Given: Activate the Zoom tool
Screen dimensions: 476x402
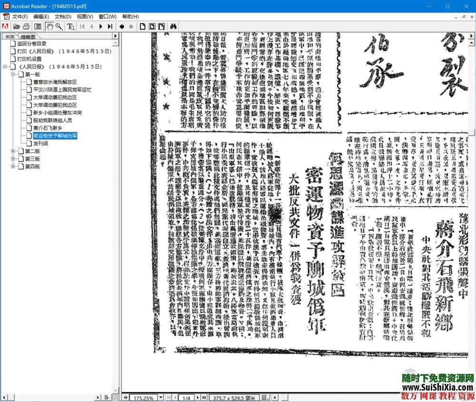Looking at the screenshot, I should coord(58,26).
